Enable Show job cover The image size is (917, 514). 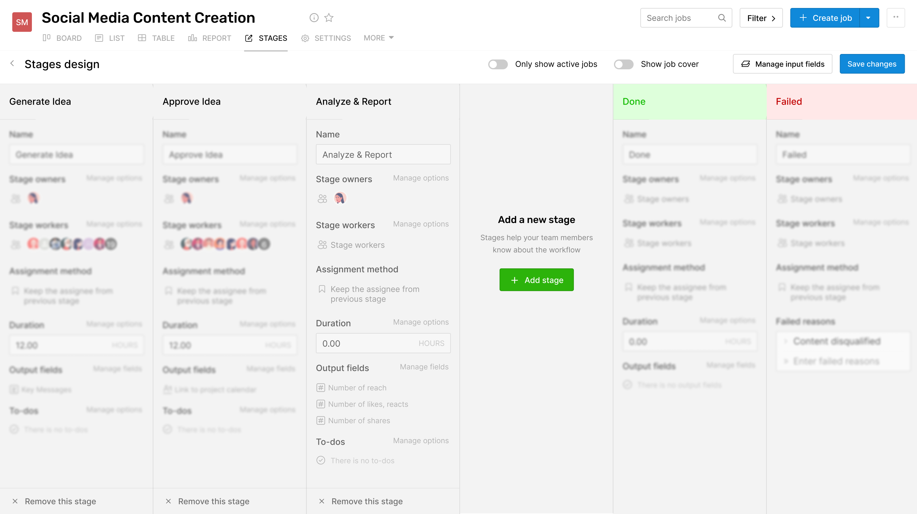coord(624,64)
